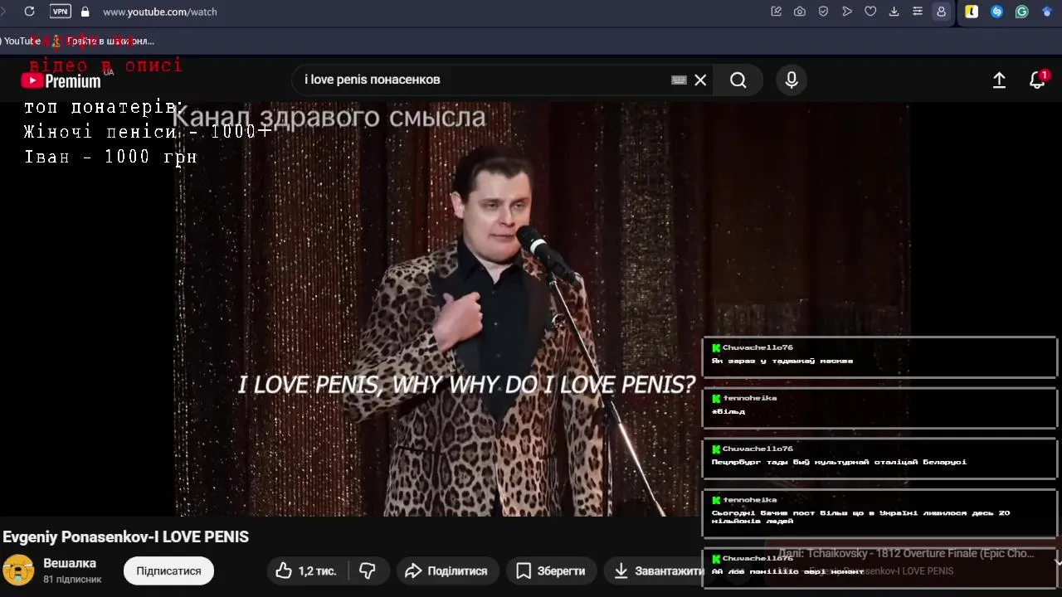
Task: Like the video (1,2 тис.)
Action: pyautogui.click(x=305, y=570)
